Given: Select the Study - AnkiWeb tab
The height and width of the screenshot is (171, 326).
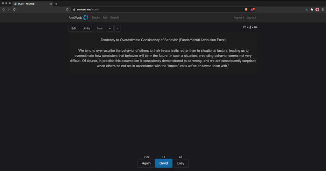Looking at the screenshot, I should click(x=32, y=4).
